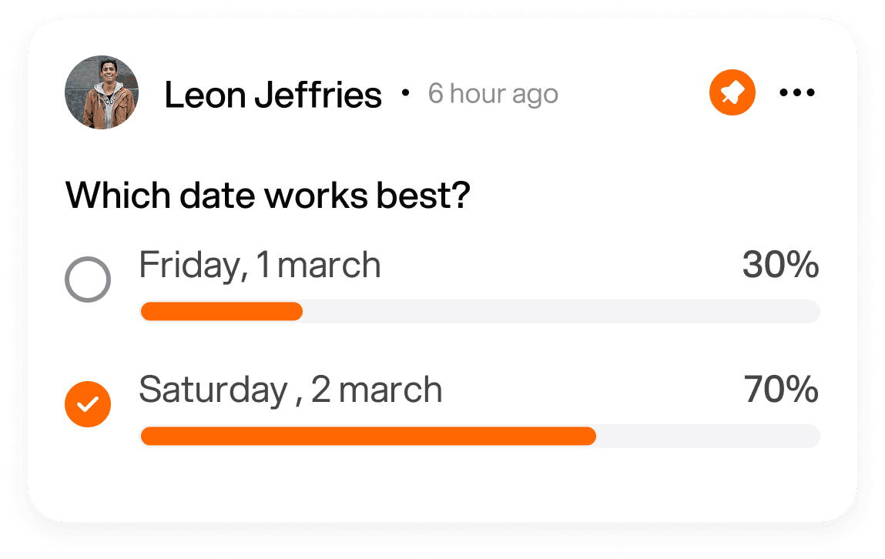Click the orange fill of Friday's progress bar
This screenshot has width=885, height=559.
pyautogui.click(x=222, y=312)
